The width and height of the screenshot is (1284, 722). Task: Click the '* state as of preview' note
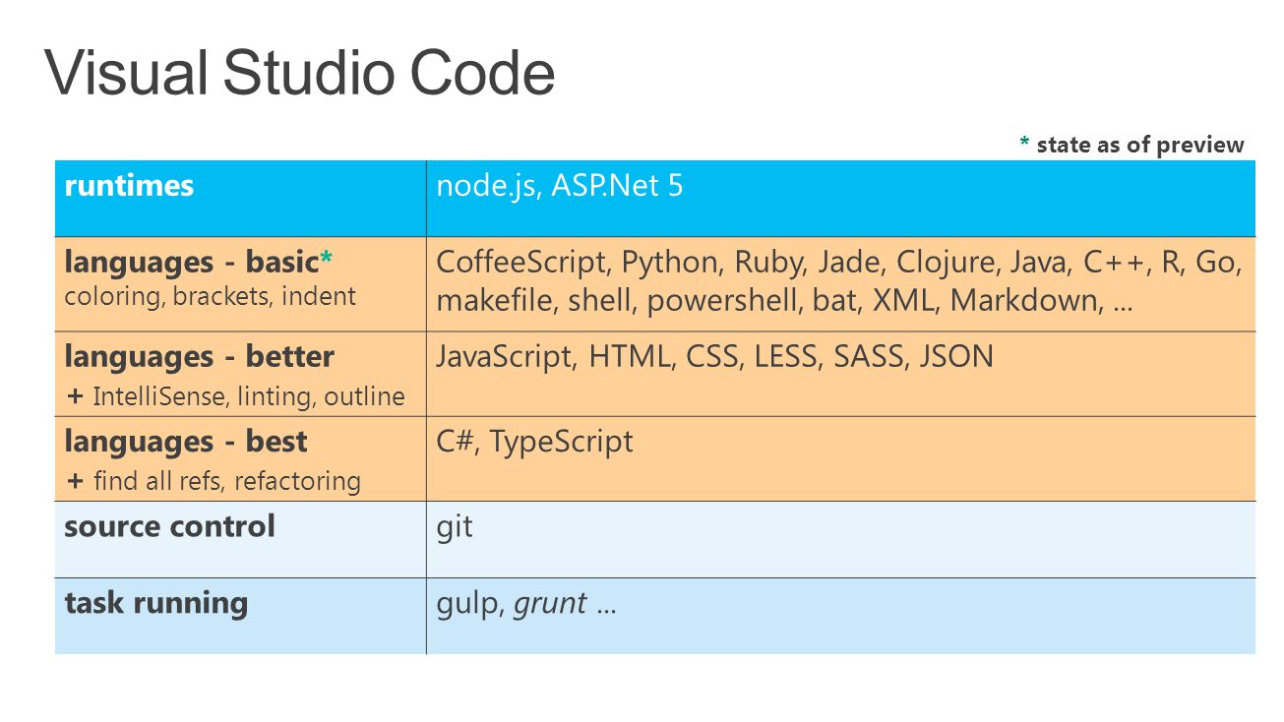click(1131, 145)
